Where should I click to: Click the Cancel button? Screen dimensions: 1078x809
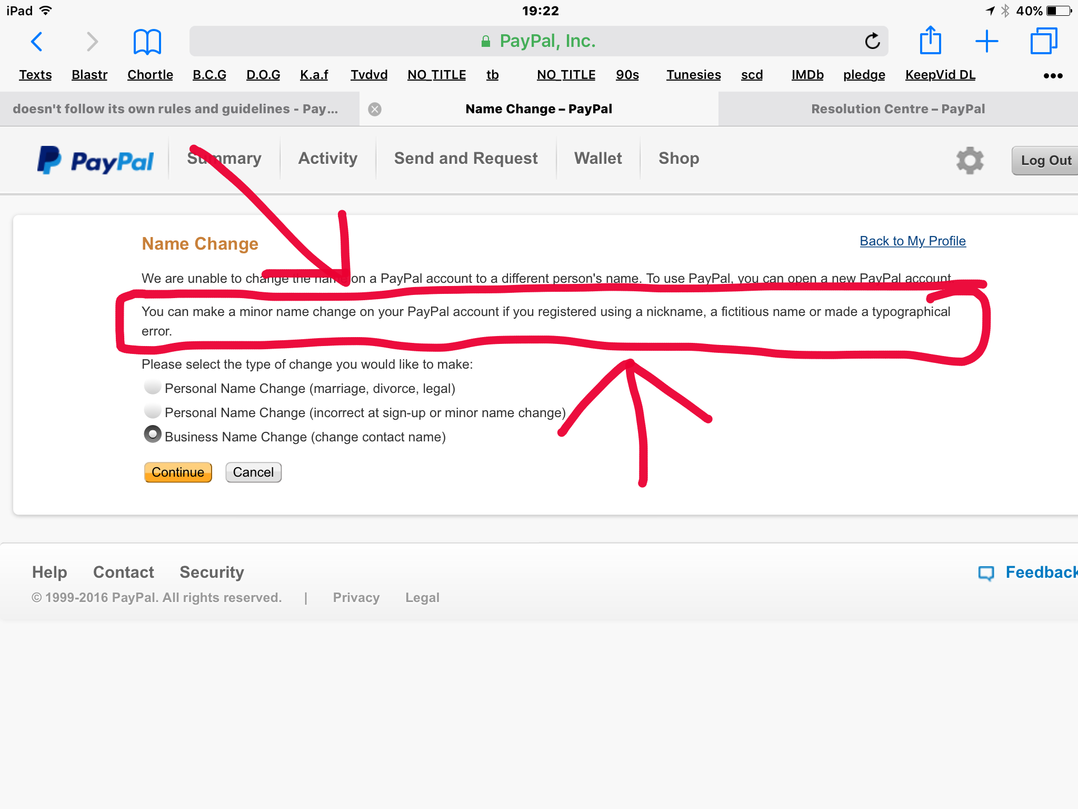pyautogui.click(x=253, y=472)
